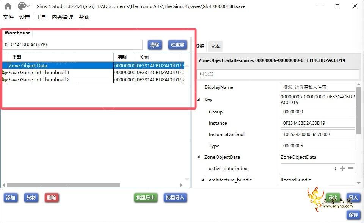Open the 内容管理 menu

point(63,17)
